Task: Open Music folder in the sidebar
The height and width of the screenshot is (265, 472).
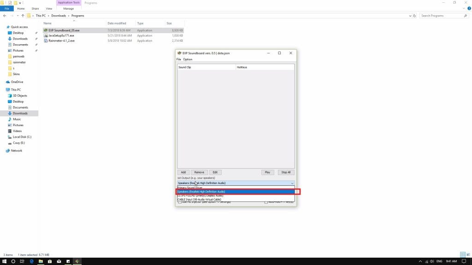Action: coord(17,119)
